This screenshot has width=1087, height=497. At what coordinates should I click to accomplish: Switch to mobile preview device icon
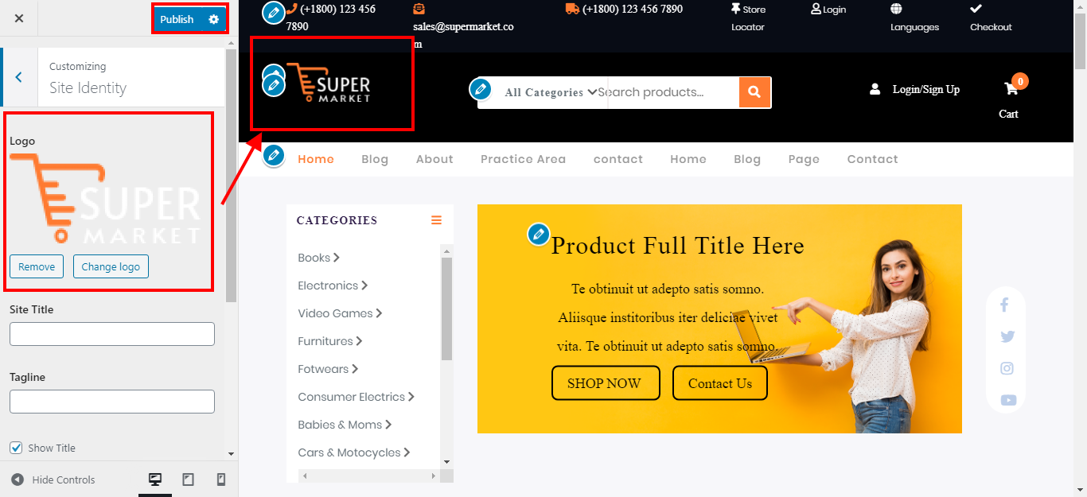click(221, 480)
